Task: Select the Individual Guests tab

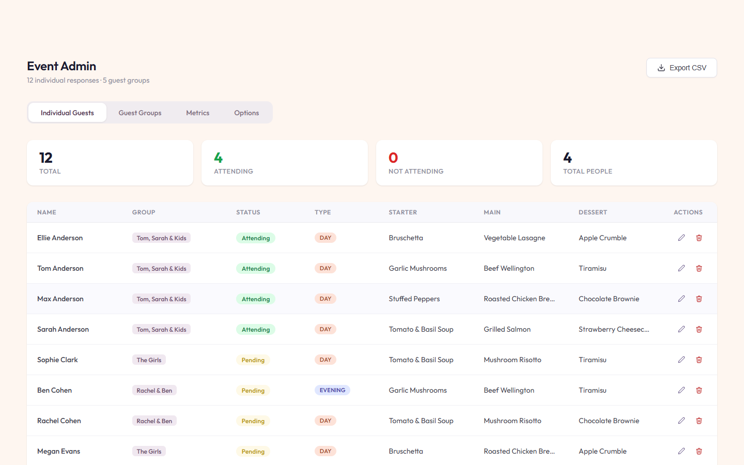Action: click(67, 113)
